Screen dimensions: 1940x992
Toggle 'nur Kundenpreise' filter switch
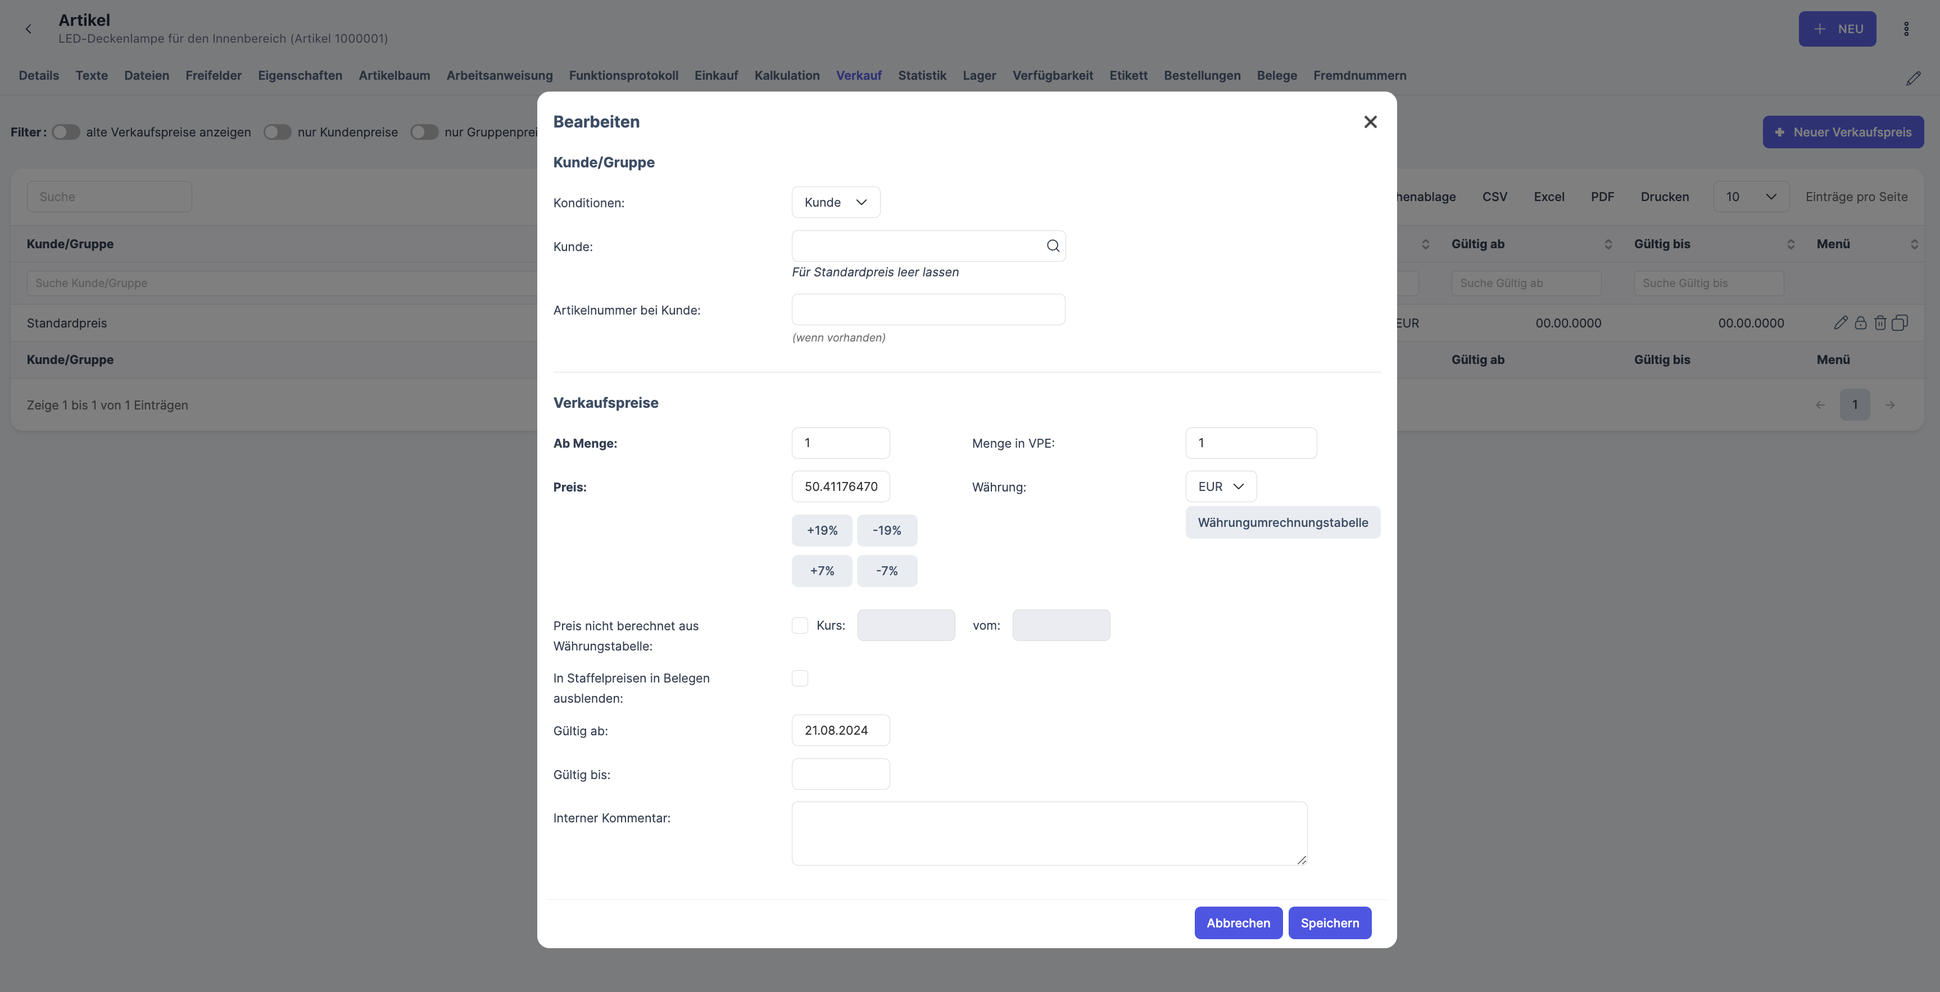[277, 133]
